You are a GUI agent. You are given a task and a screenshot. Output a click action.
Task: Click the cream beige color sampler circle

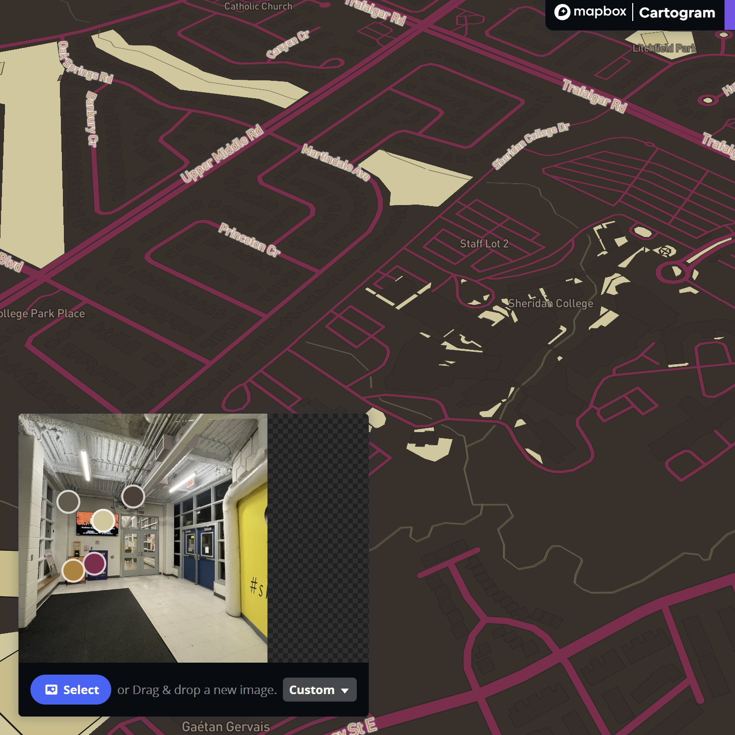coord(104,521)
